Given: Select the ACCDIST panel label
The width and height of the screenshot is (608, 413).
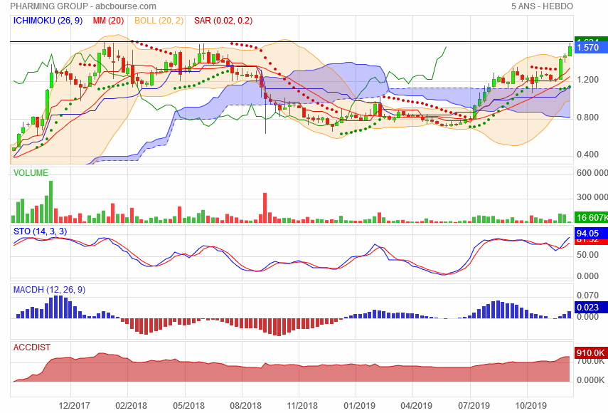Looking at the screenshot, I should pos(32,347).
